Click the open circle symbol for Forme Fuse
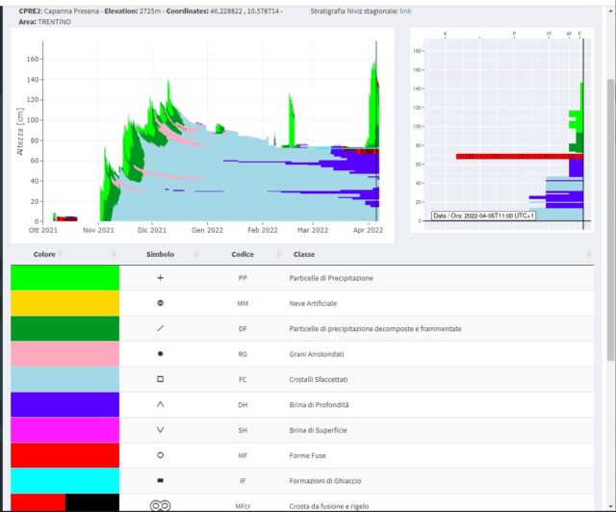This screenshot has height=512, width=616. coord(160,454)
